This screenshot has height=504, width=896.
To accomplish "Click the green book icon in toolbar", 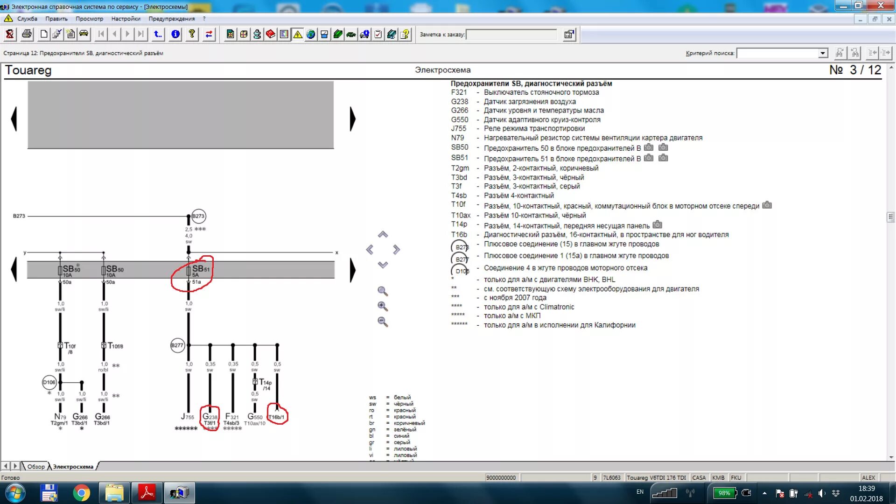I will click(x=338, y=34).
